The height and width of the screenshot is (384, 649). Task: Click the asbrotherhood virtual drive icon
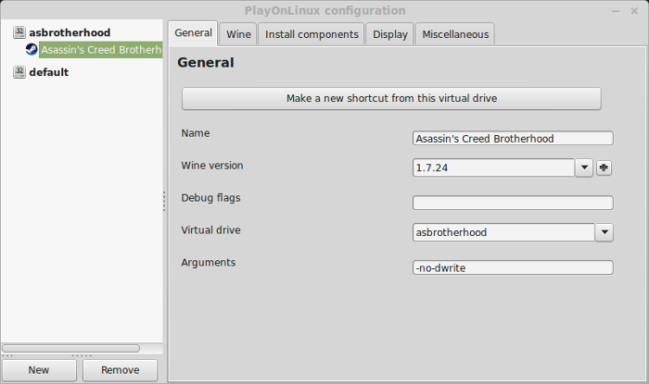[x=19, y=32]
